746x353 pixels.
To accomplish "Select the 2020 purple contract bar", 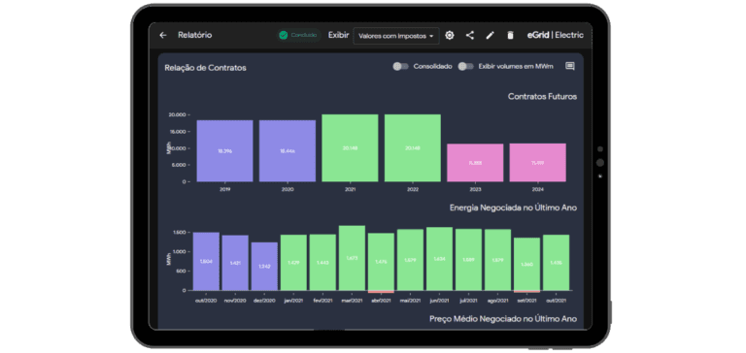I will (x=288, y=150).
